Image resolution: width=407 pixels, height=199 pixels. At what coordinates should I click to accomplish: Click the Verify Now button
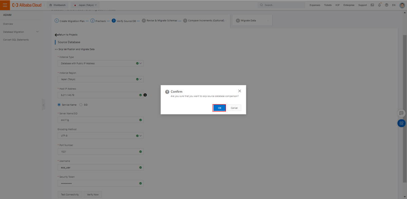tap(93, 195)
